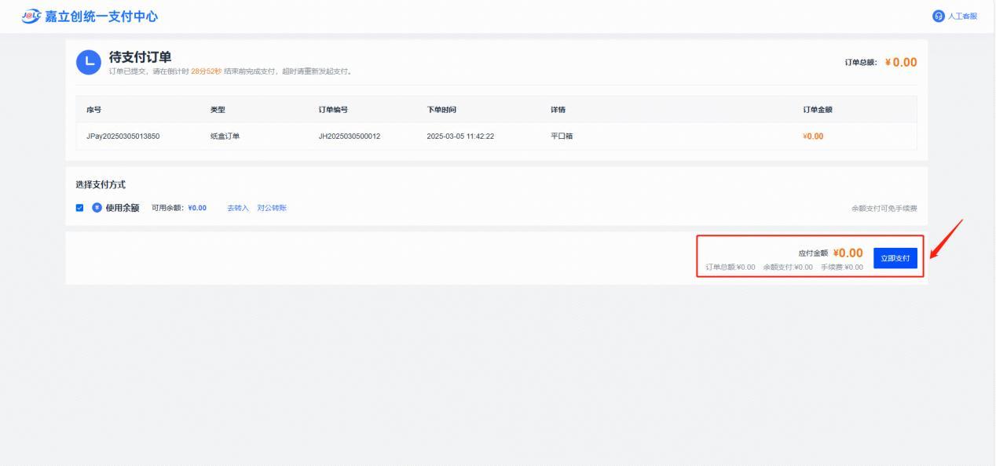This screenshot has height=466, width=996.
Task: Click the order time 2025-03-05 11:42:22
Action: coord(460,137)
